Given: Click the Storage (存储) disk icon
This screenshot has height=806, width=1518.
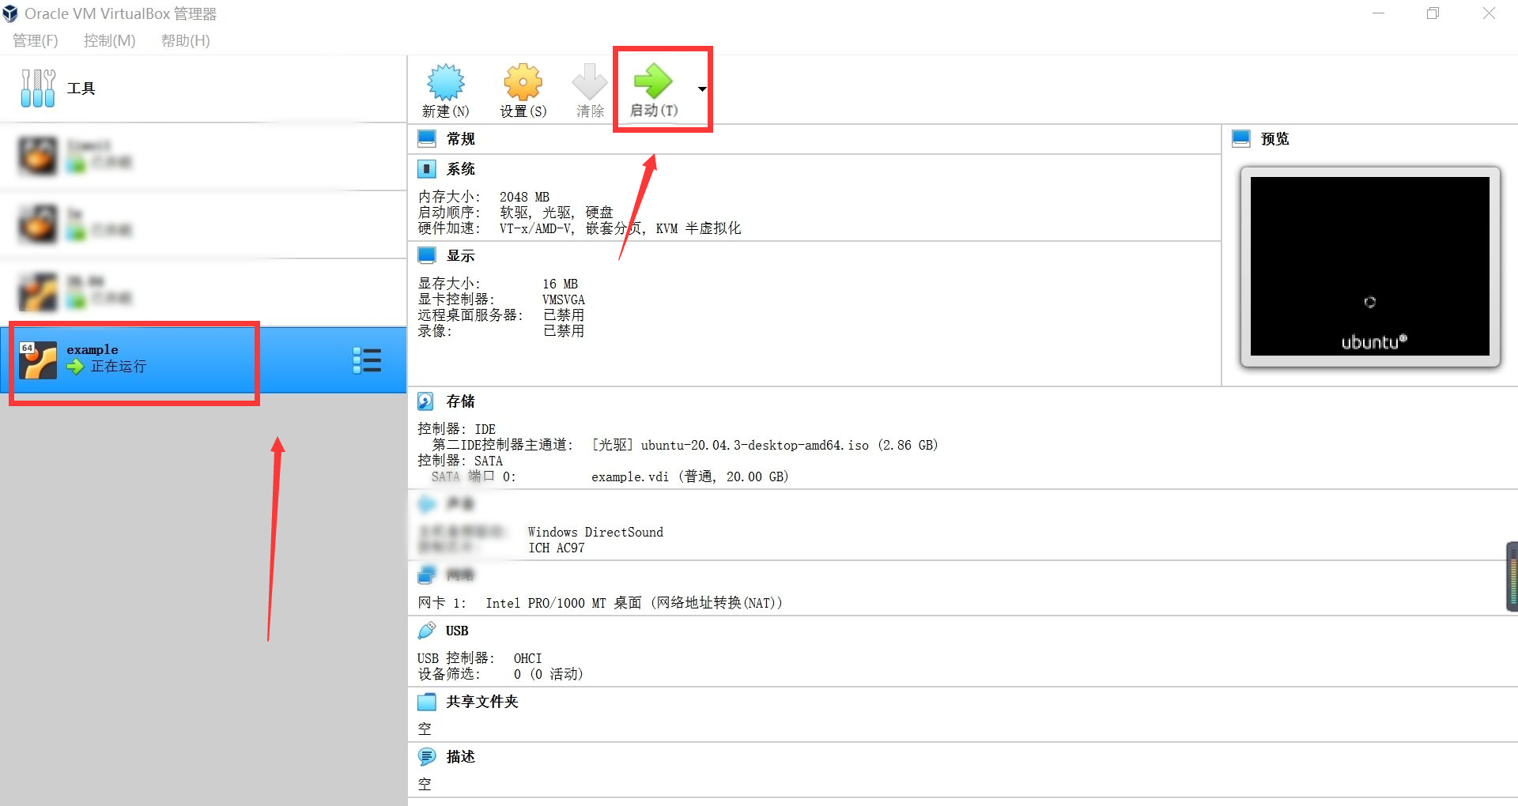Looking at the screenshot, I should tap(425, 401).
